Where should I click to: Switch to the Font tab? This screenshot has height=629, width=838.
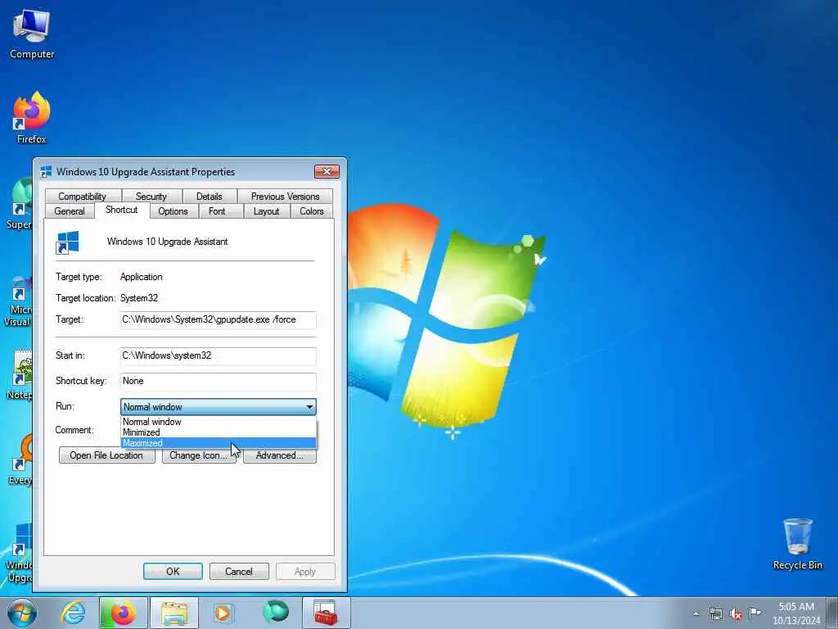217,211
